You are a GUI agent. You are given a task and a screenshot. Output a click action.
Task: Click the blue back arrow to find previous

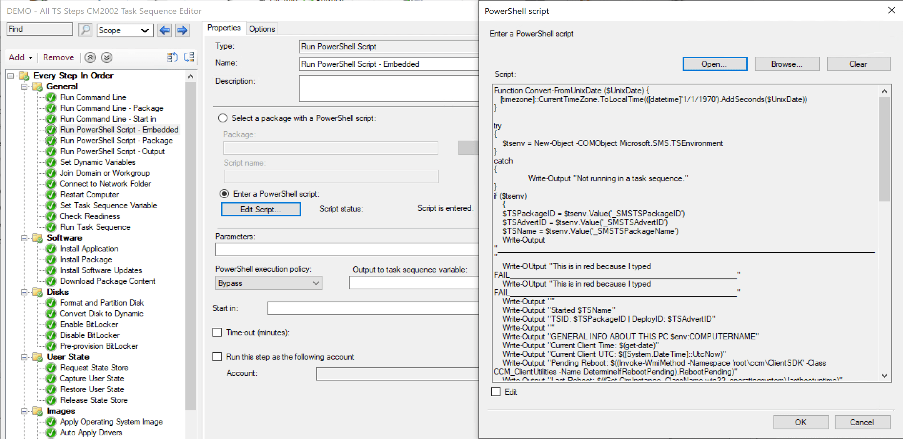(164, 30)
